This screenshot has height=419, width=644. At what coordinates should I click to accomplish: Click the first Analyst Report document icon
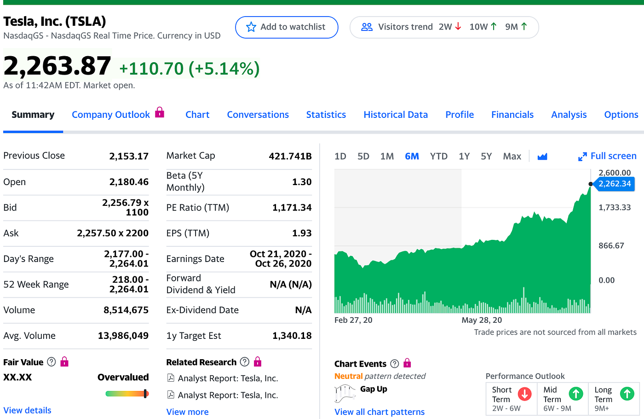(x=171, y=378)
